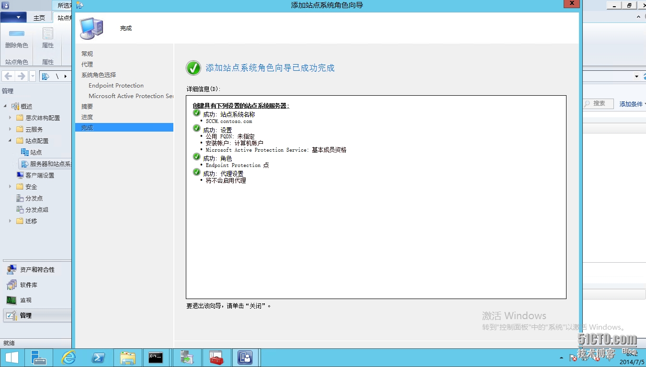
Task: Go to Endpoint Protection wizard step
Action: tap(116, 85)
